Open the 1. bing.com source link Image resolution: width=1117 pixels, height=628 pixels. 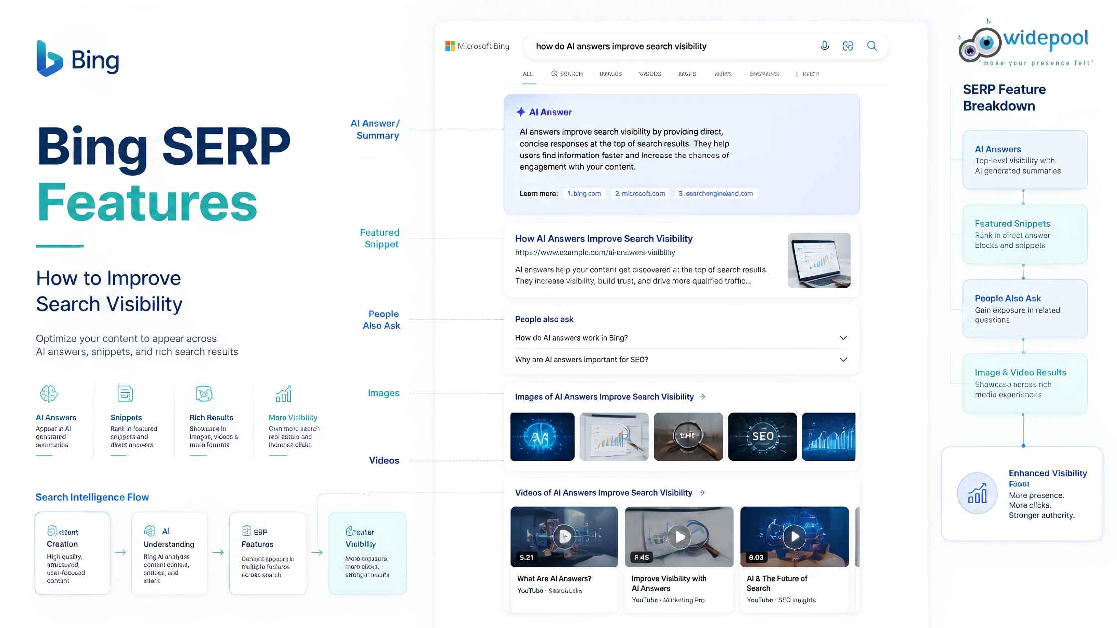click(584, 194)
